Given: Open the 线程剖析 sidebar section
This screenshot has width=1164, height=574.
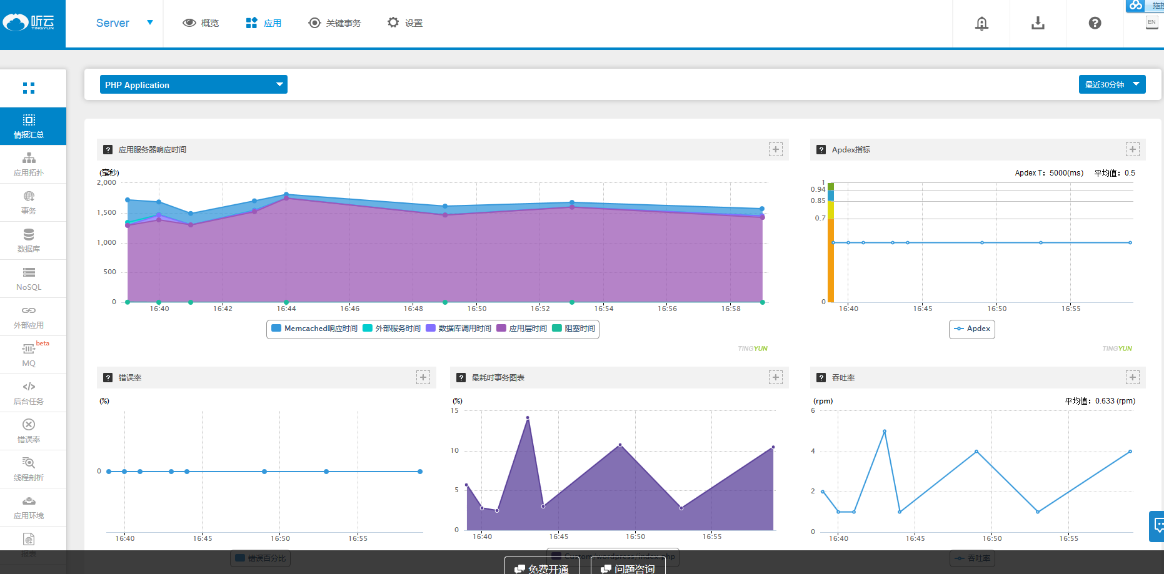Looking at the screenshot, I should [28, 468].
